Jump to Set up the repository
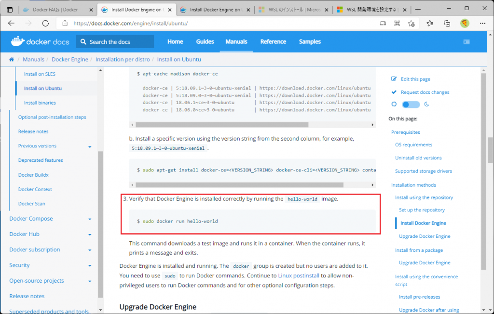This screenshot has width=494, height=314. (422, 210)
